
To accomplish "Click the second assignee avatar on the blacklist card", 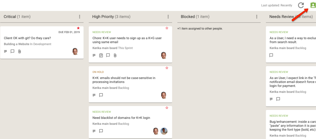I will (x=164, y=131).
